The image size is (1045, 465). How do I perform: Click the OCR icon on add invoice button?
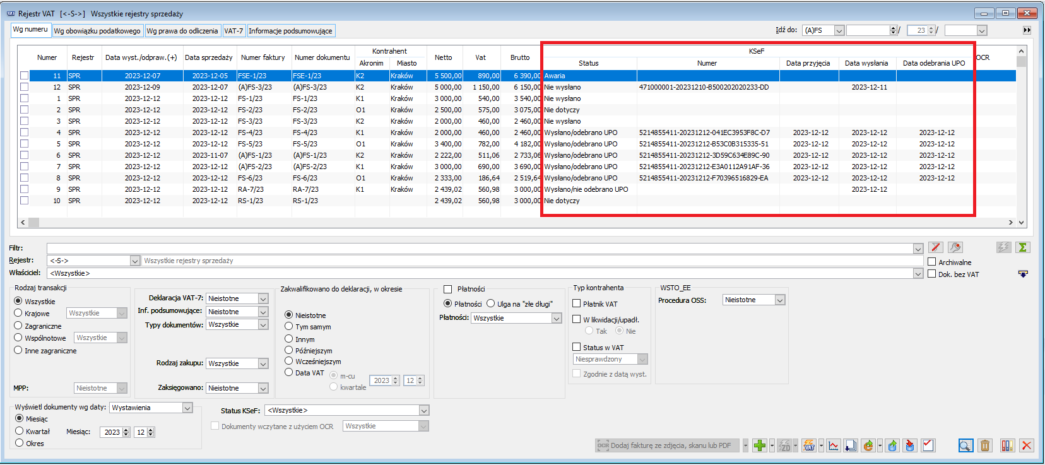coord(603,445)
